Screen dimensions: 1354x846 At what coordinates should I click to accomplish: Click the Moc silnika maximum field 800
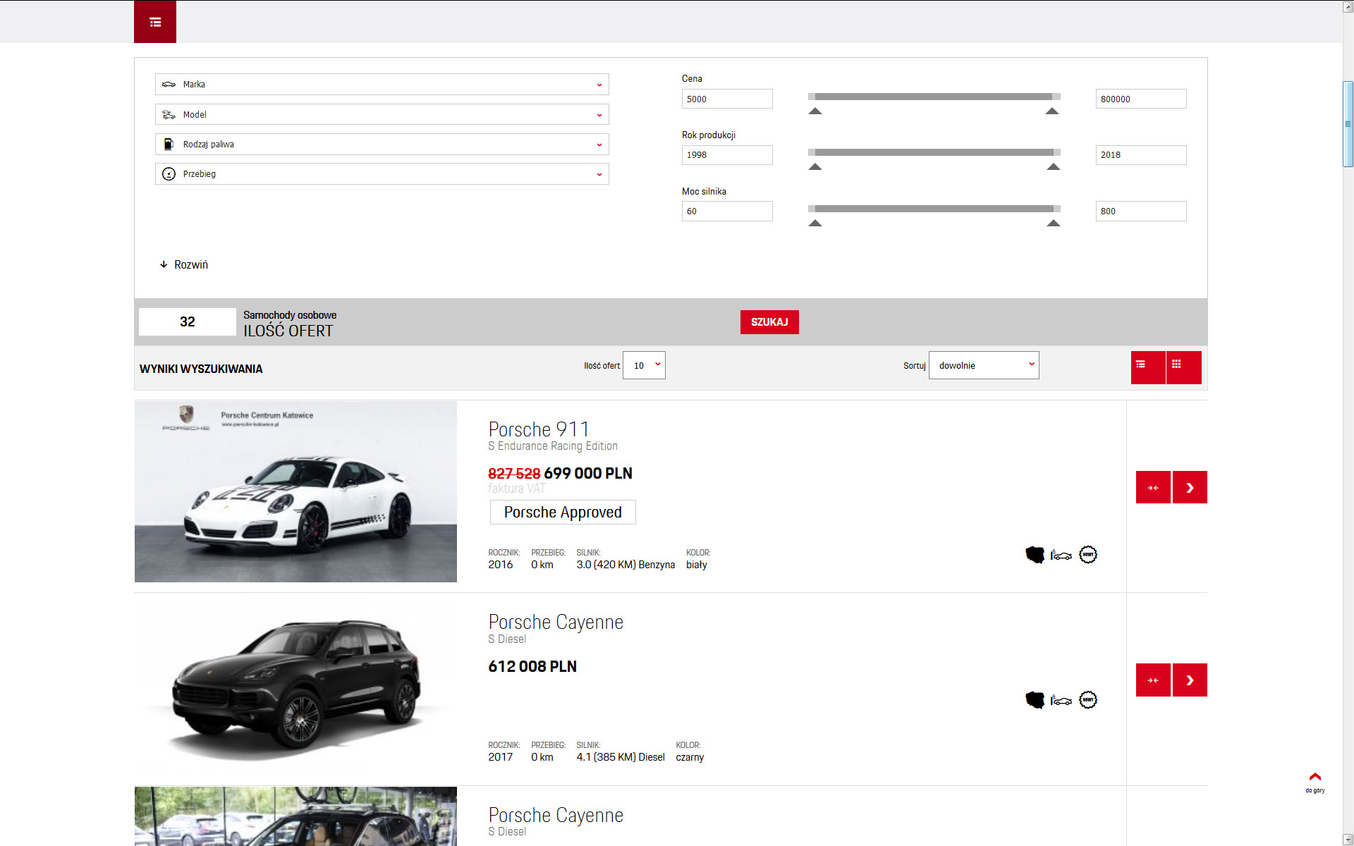click(x=1141, y=211)
